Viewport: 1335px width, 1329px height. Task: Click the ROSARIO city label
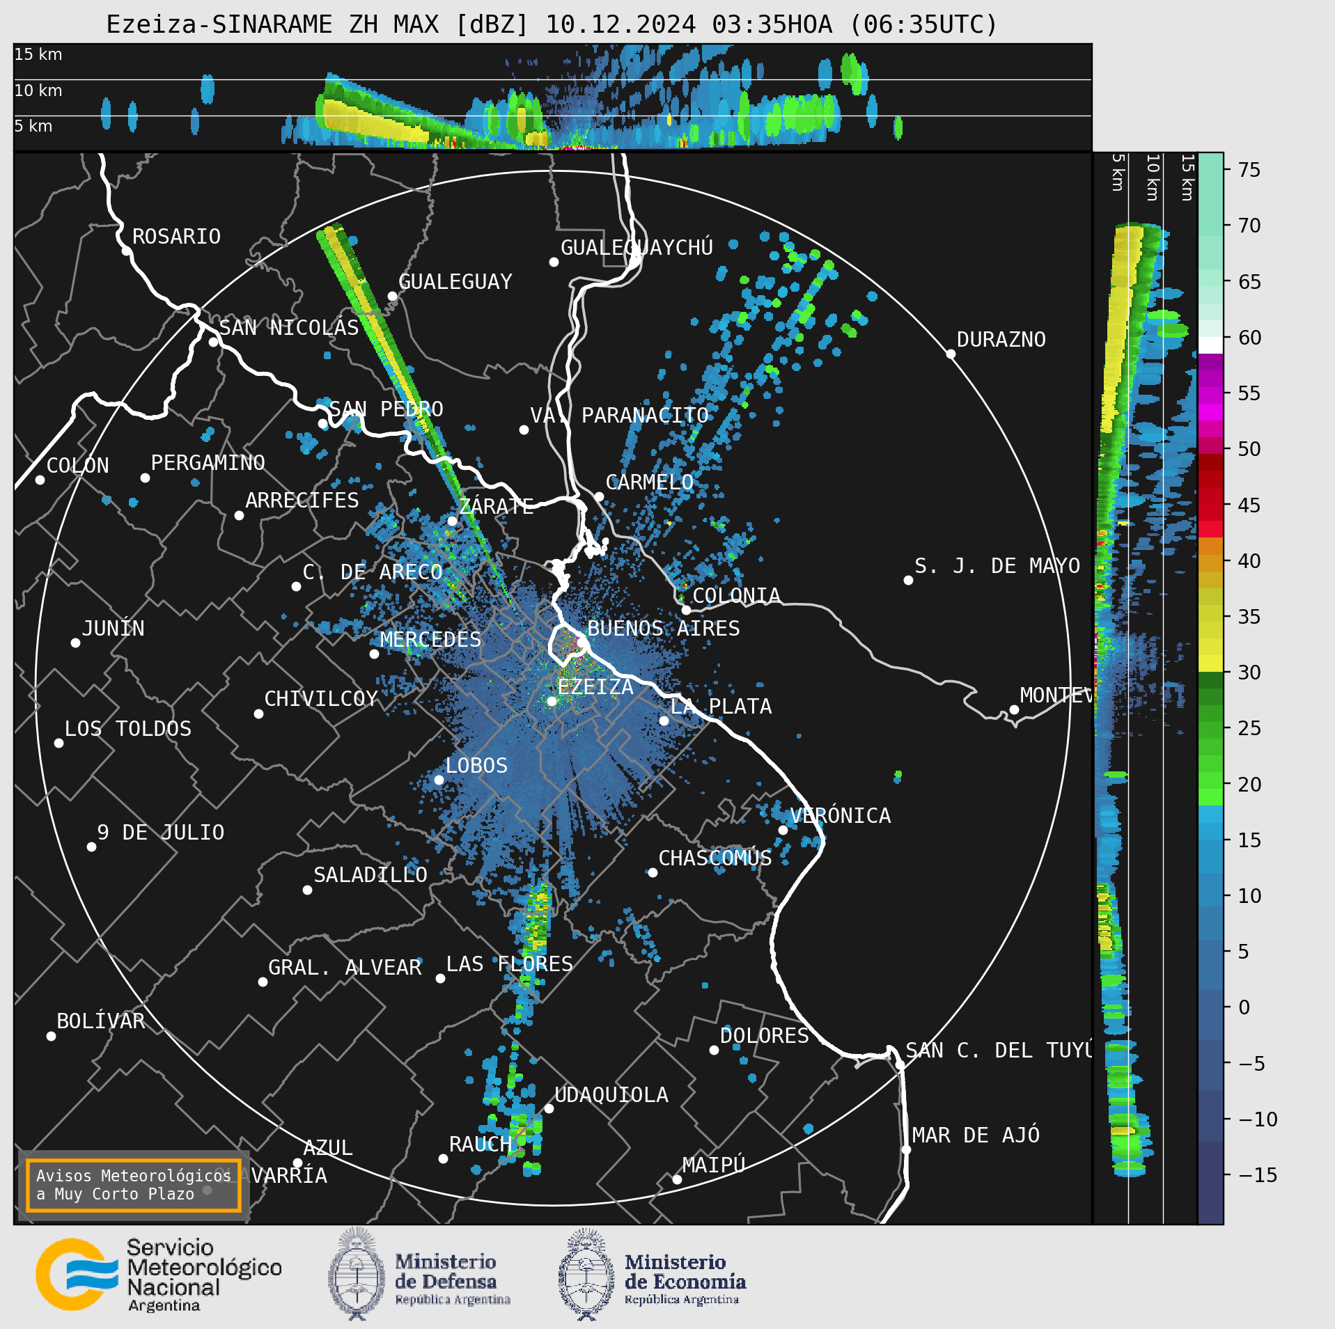click(x=176, y=237)
